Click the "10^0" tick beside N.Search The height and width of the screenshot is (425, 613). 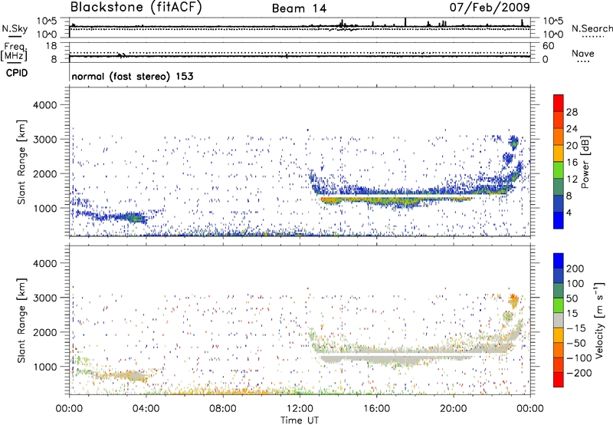[x=553, y=35]
